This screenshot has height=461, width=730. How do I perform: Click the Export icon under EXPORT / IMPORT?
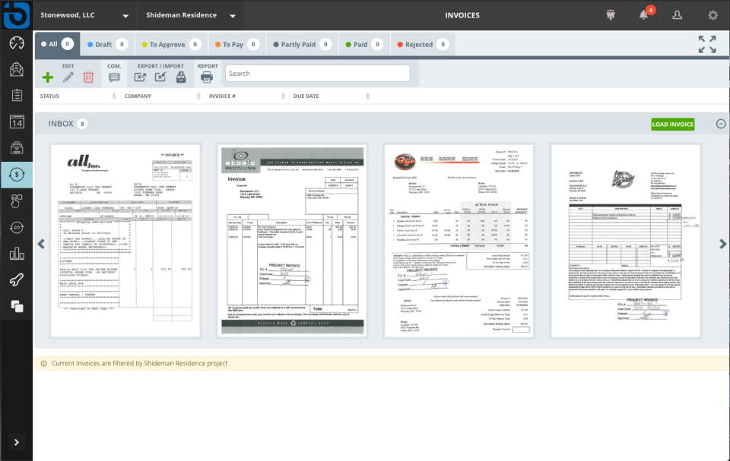[139, 77]
